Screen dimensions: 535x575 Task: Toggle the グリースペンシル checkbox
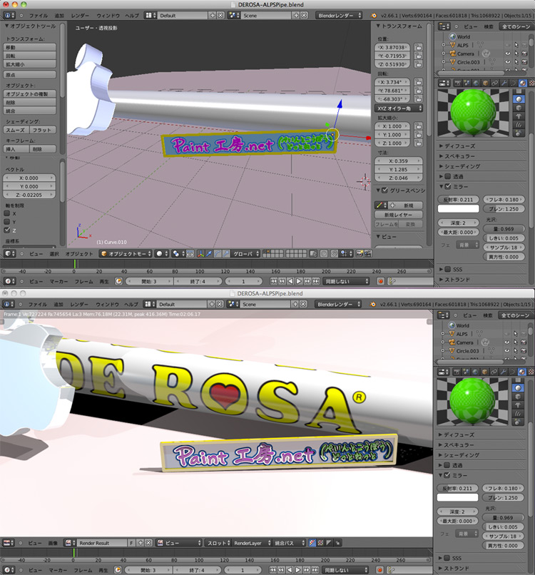pos(385,190)
